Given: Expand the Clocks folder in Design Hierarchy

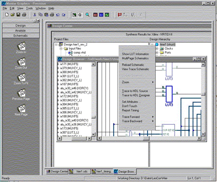Looking at the screenshot, I should (x=157, y=48).
